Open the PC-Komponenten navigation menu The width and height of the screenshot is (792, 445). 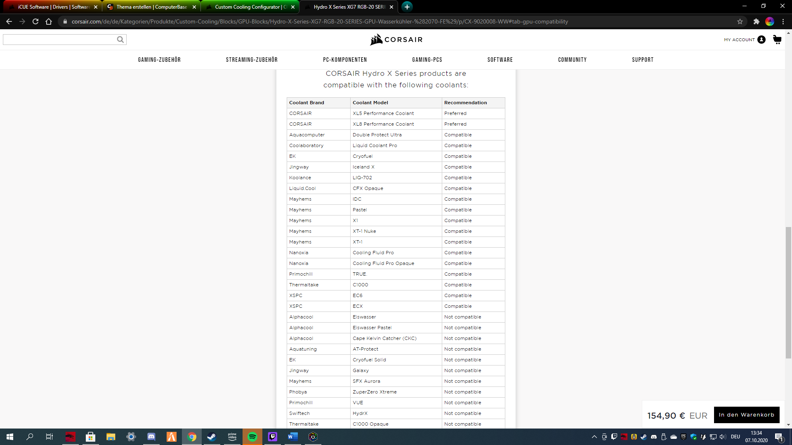345,60
